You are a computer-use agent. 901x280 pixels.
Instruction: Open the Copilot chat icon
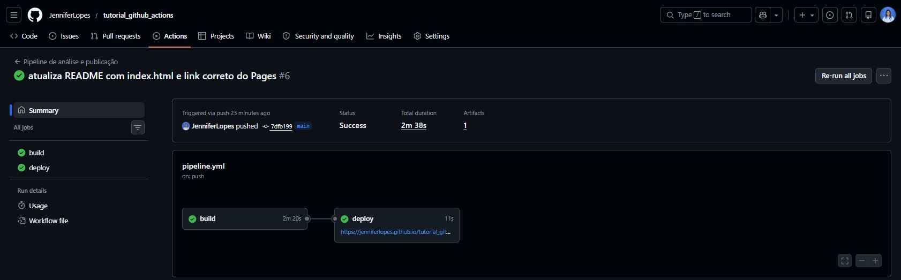pos(763,15)
